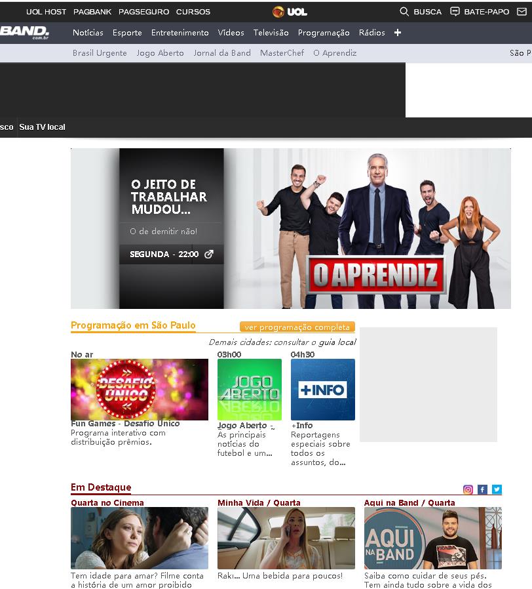Select the Sua TV local tab

[42, 127]
